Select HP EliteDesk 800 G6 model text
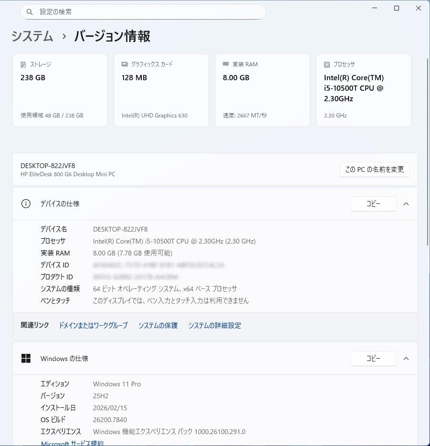Screen dimensions: 430x446 pyautogui.click(x=68, y=174)
